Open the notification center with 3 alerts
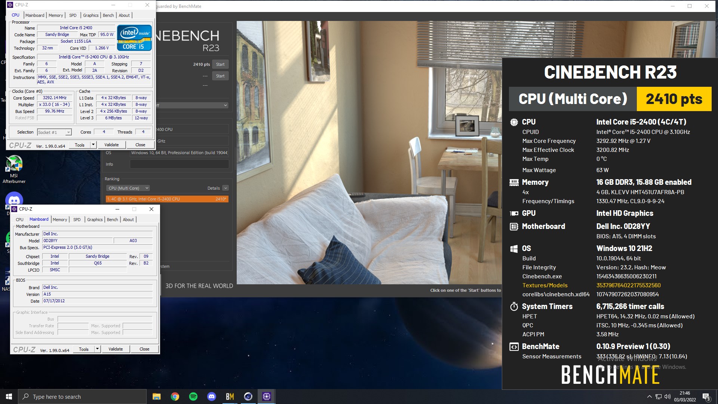The image size is (718, 404). [x=706, y=397]
